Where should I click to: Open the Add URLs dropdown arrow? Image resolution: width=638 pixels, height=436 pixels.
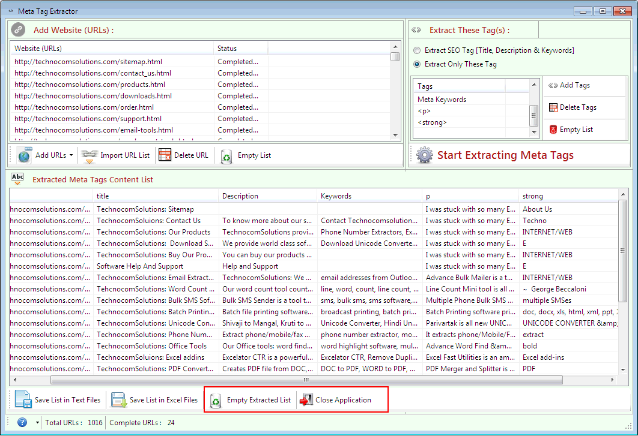[71, 155]
